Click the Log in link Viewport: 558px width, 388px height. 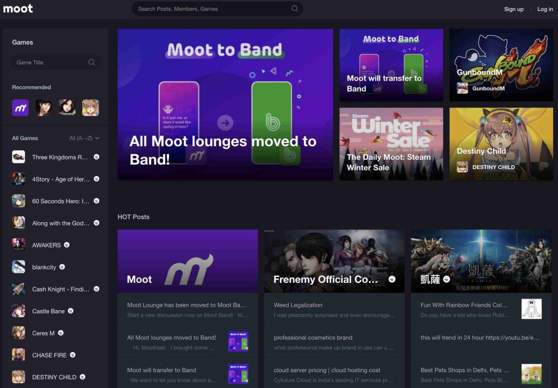(545, 9)
